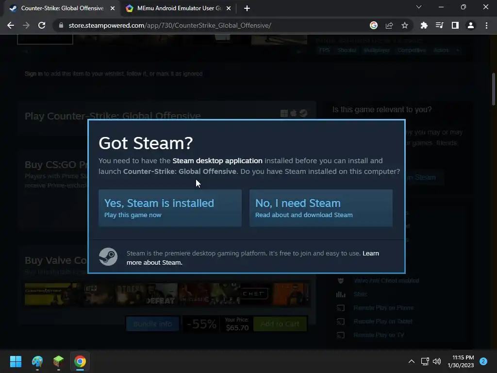The width and height of the screenshot is (497, 373).
Task: Click dimmed Bundle info button
Action: [x=152, y=324]
